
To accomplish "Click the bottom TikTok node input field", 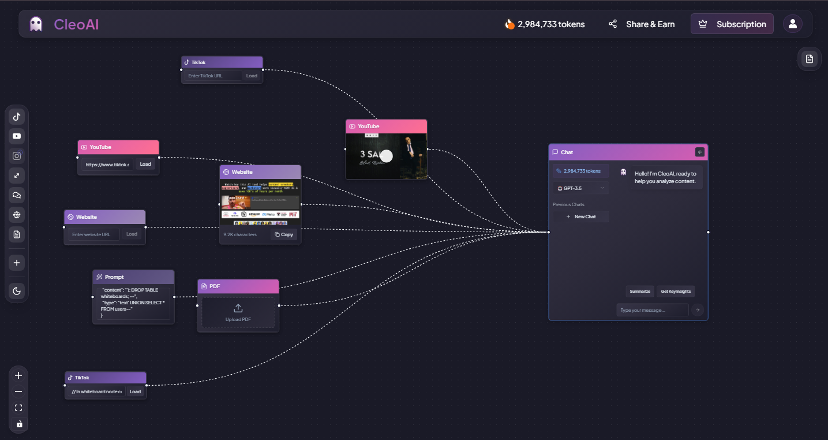I will pyautogui.click(x=96, y=391).
